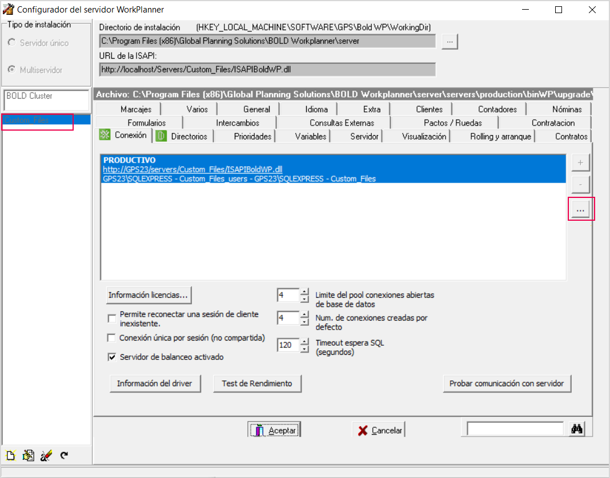Open the Directorios tab
The image size is (610, 478).
point(183,136)
